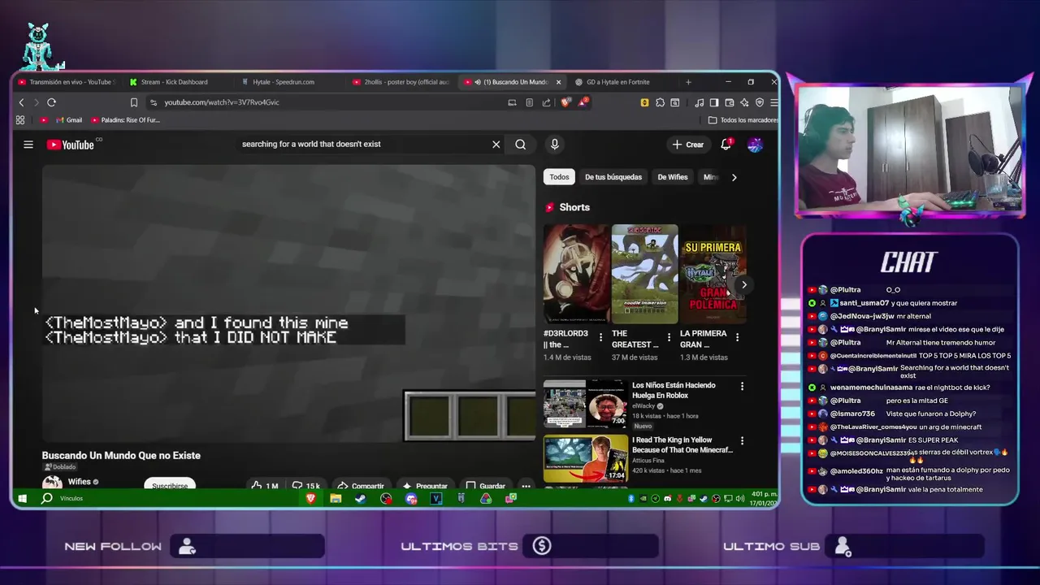Save the video with Guardar
The height and width of the screenshot is (585, 1040).
486,485
